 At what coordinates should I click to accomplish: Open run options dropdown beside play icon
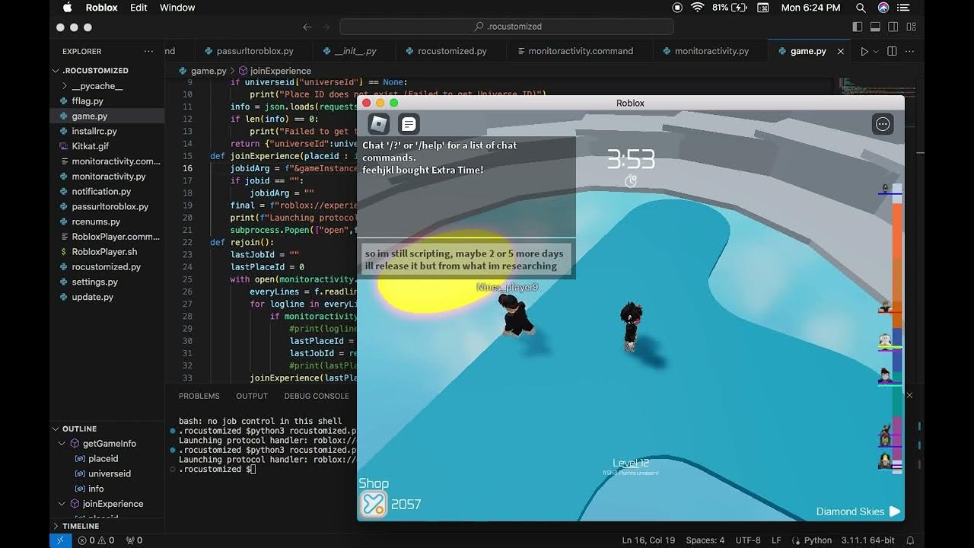tap(876, 51)
